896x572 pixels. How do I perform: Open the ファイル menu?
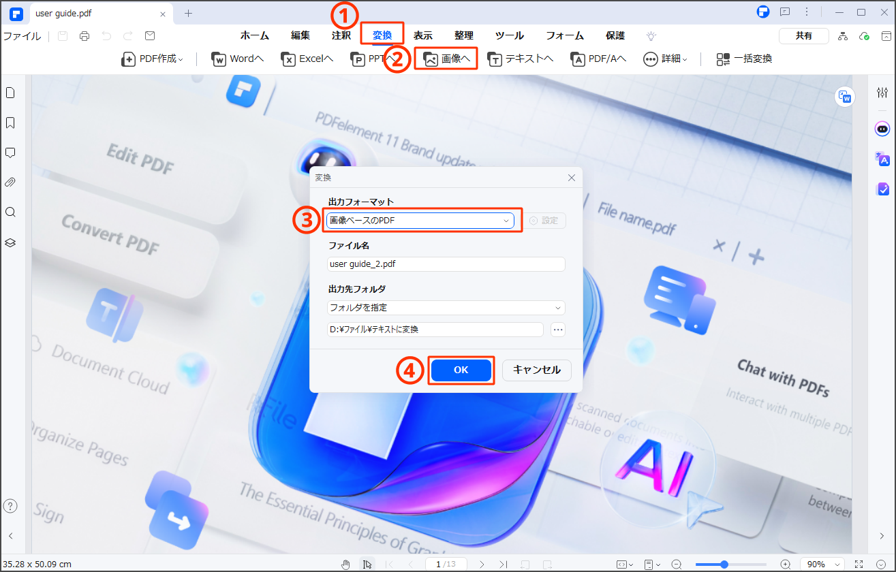coord(22,36)
